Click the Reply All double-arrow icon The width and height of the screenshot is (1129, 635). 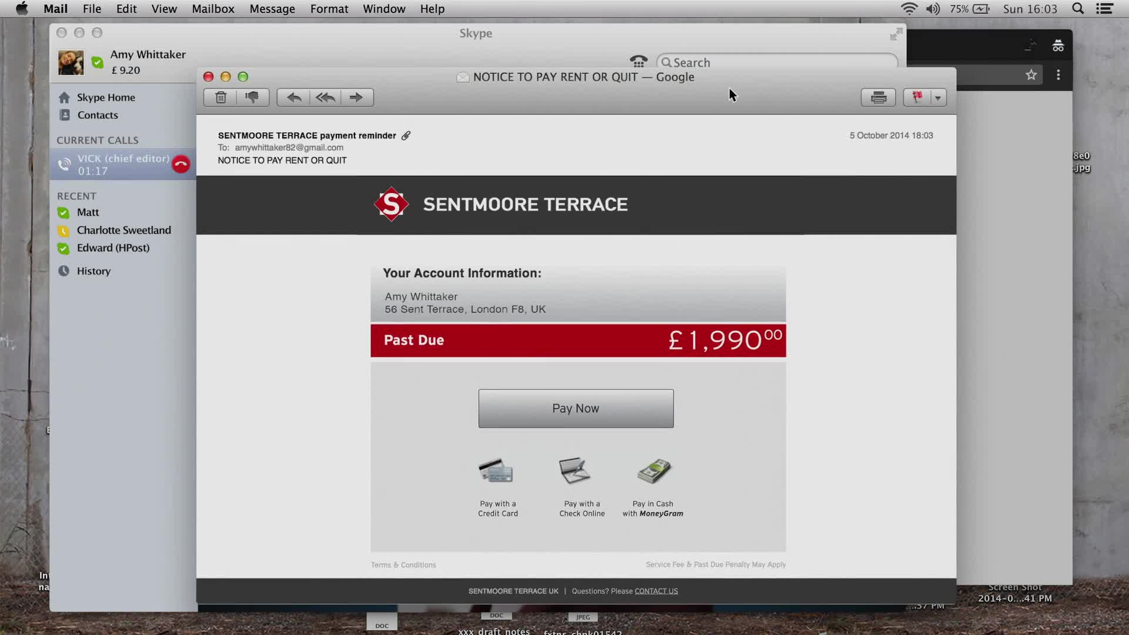pos(325,98)
